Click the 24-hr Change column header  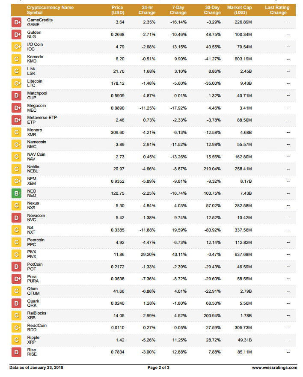pos(147,10)
